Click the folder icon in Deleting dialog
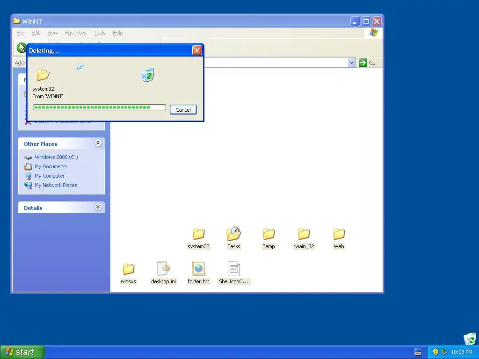The height and width of the screenshot is (359, 479). click(43, 75)
